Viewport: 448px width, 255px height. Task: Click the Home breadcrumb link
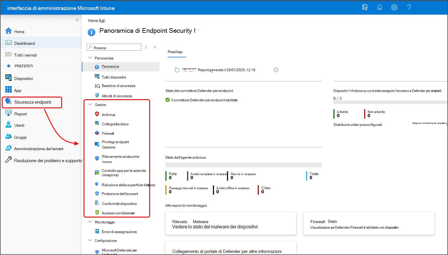click(x=93, y=20)
